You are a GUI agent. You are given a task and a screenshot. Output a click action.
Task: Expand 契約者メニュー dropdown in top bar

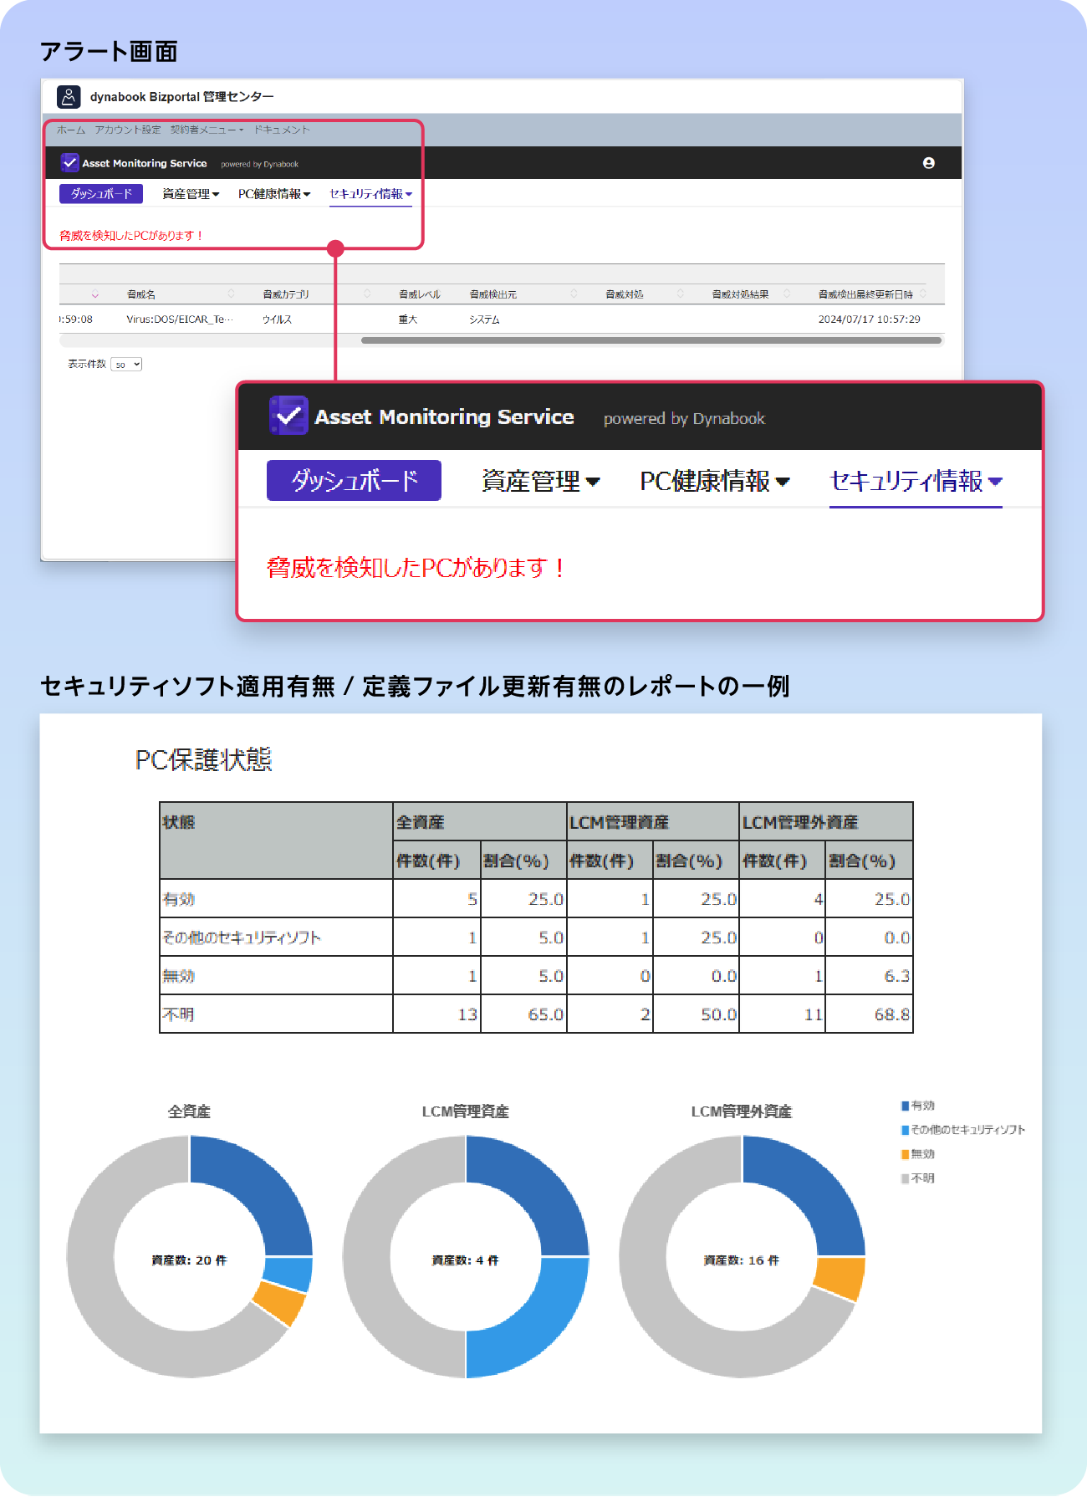tap(207, 130)
